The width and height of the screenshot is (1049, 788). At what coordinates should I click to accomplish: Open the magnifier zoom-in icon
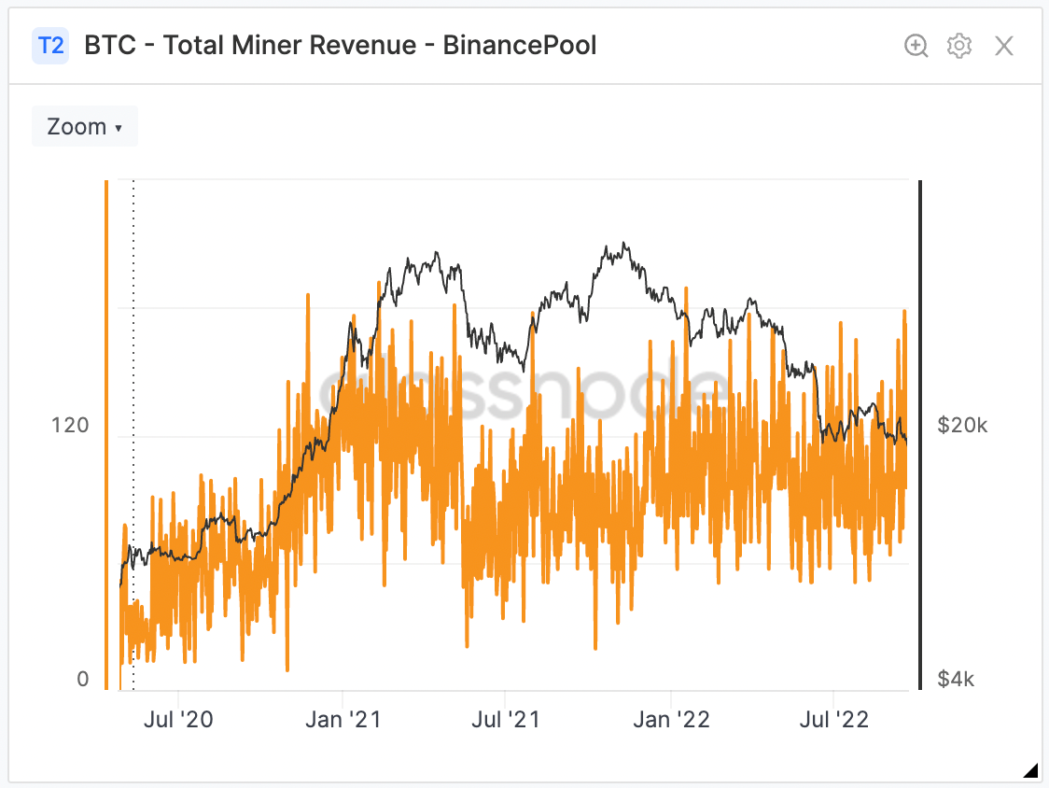click(x=916, y=46)
